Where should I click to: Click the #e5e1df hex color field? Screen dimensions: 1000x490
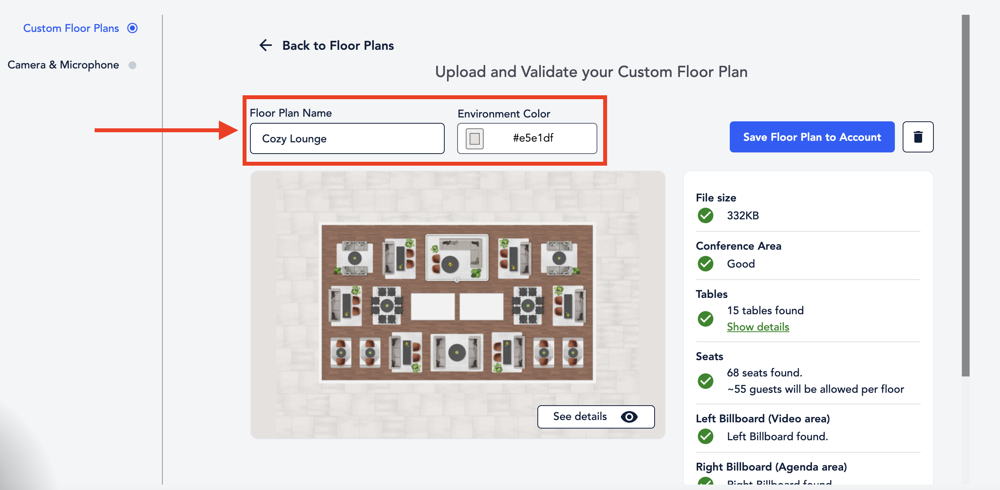click(533, 138)
